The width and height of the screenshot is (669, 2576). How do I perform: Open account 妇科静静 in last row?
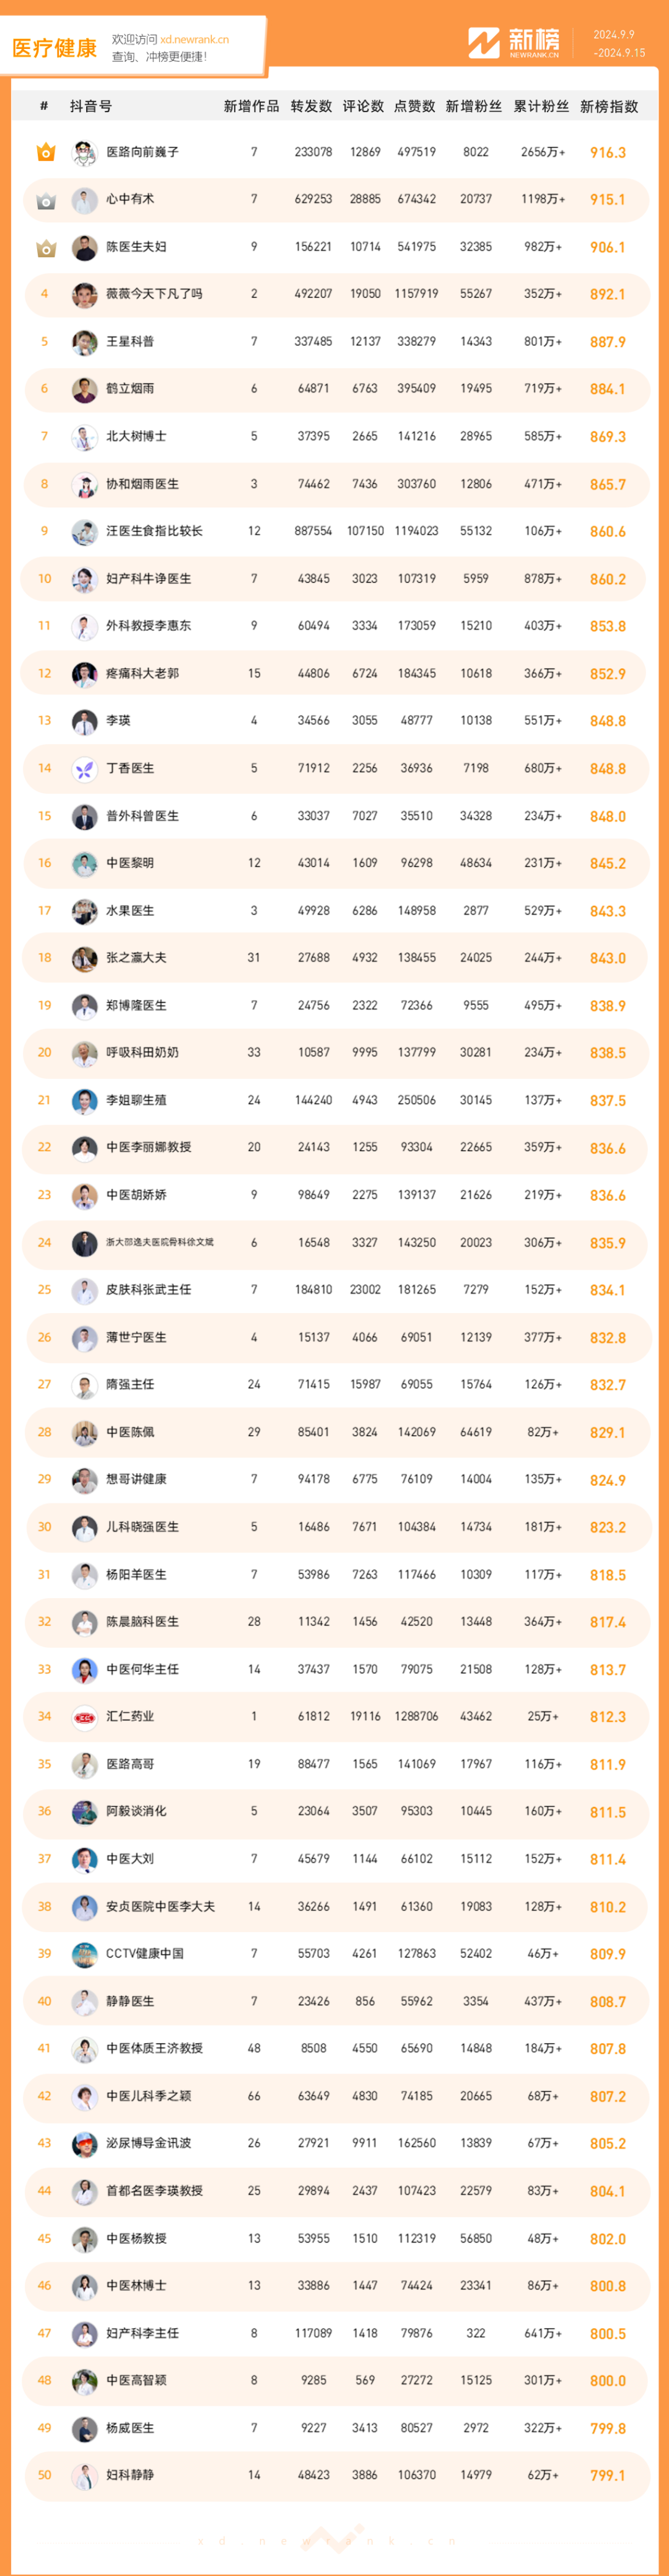coord(130,2475)
